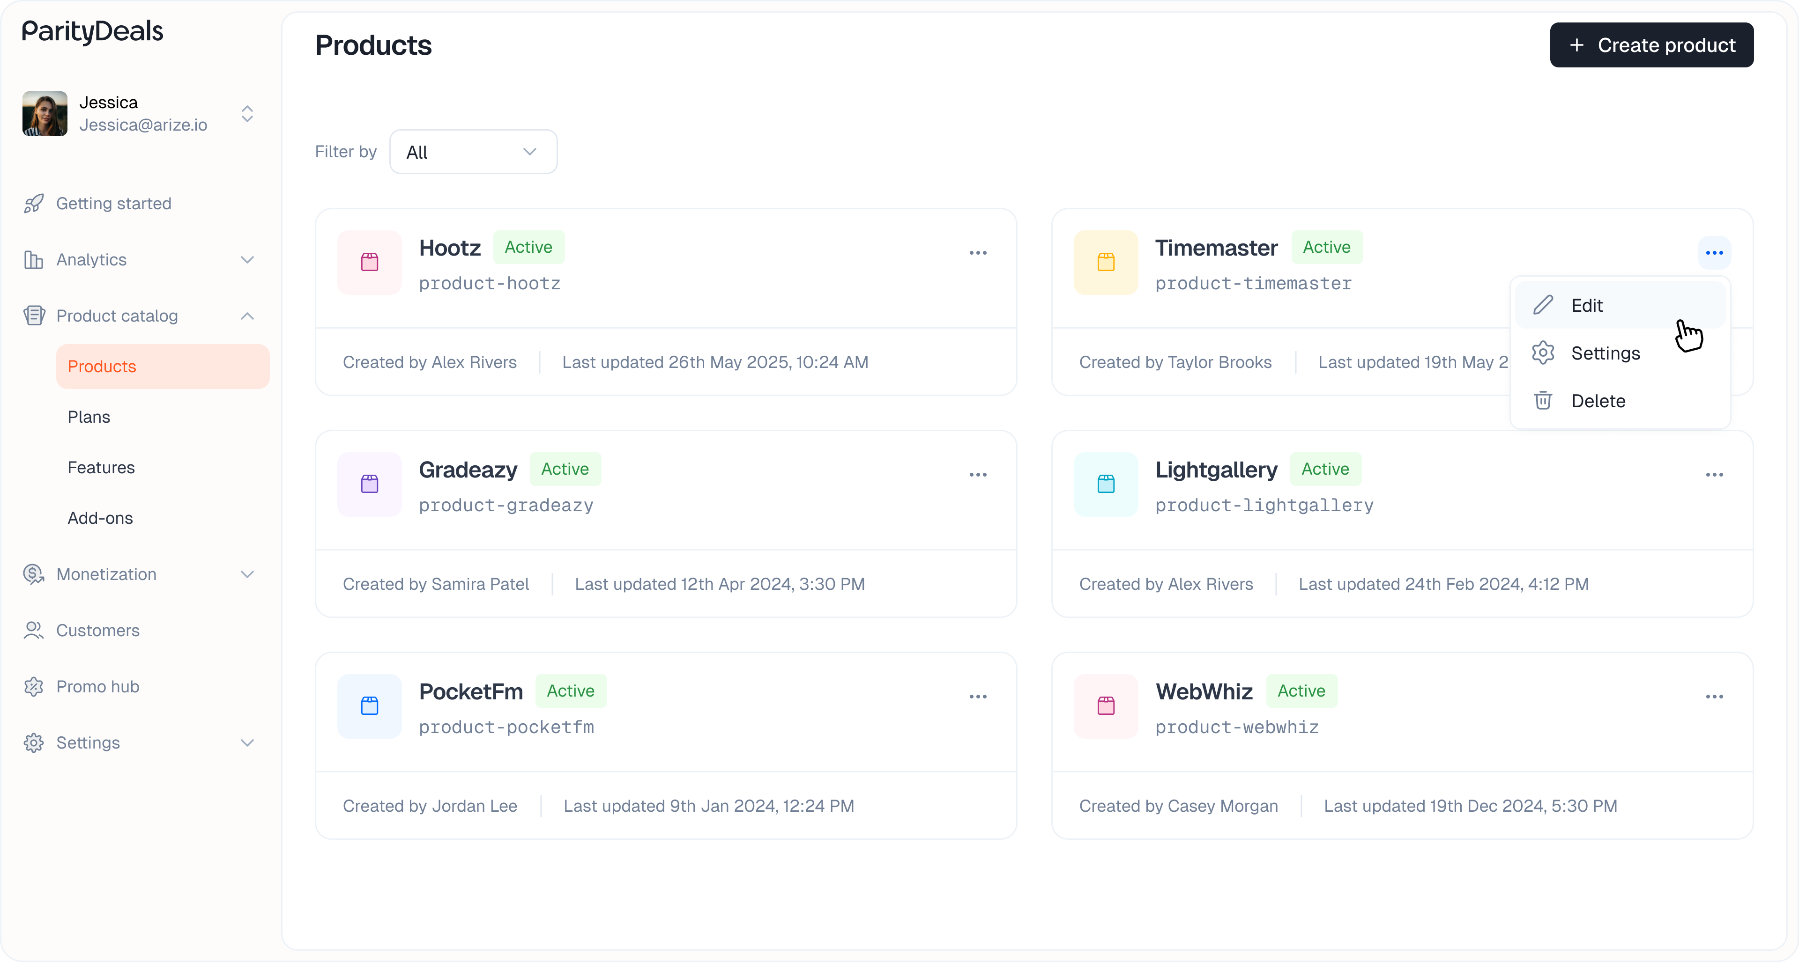
Task: Open the PocketFm card options ellipsis
Action: pos(978,696)
